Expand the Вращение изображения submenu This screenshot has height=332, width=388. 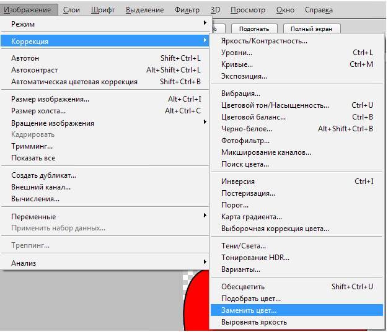pos(105,123)
